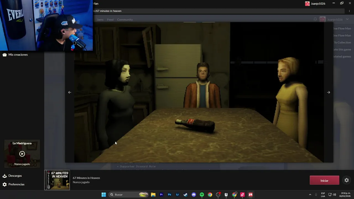354x199 pixels.
Task: Open Discord from the taskbar
Action: (194, 195)
